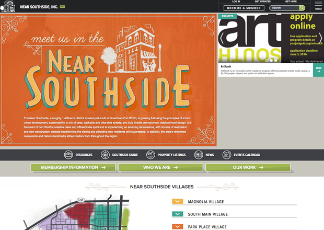Open PROPERTY LISTINGS in navigation bar
The width and height of the screenshot is (324, 230).
171,155
